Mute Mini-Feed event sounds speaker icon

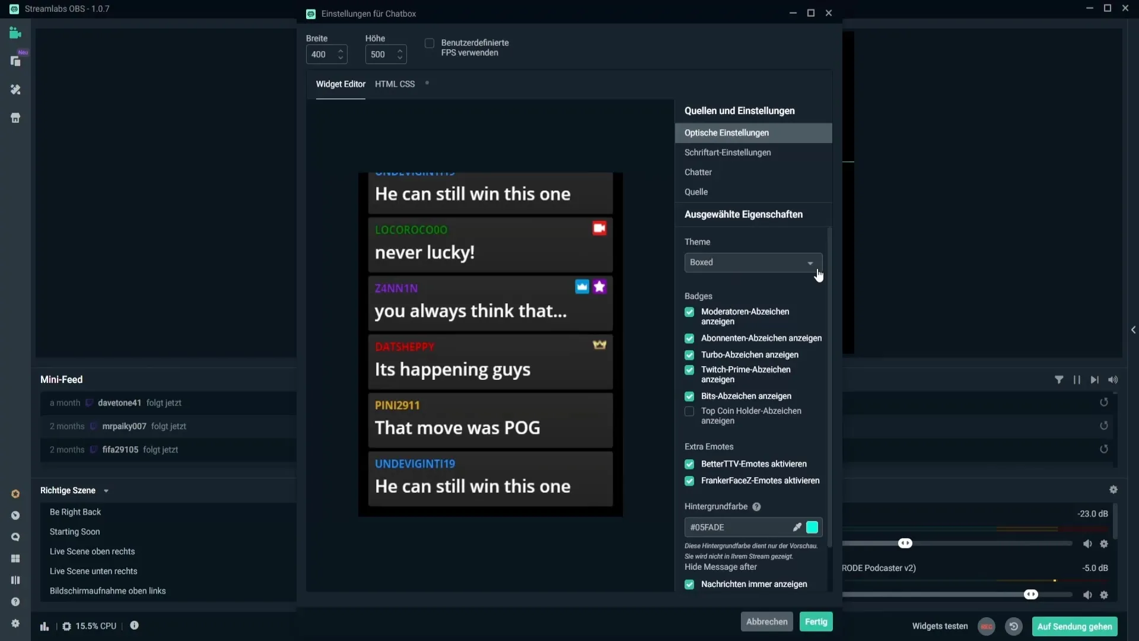[1113, 380]
